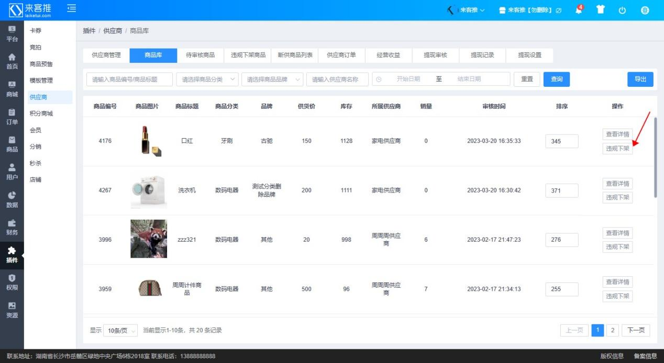Image resolution: width=664 pixels, height=363 pixels.
Task: Open 请选择商品分类 dropdown
Action: 207,80
